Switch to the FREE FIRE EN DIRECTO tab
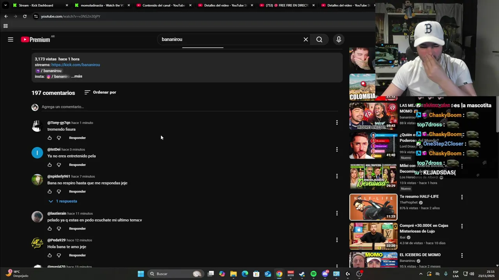The width and height of the screenshot is (499, 280). tap(288, 5)
